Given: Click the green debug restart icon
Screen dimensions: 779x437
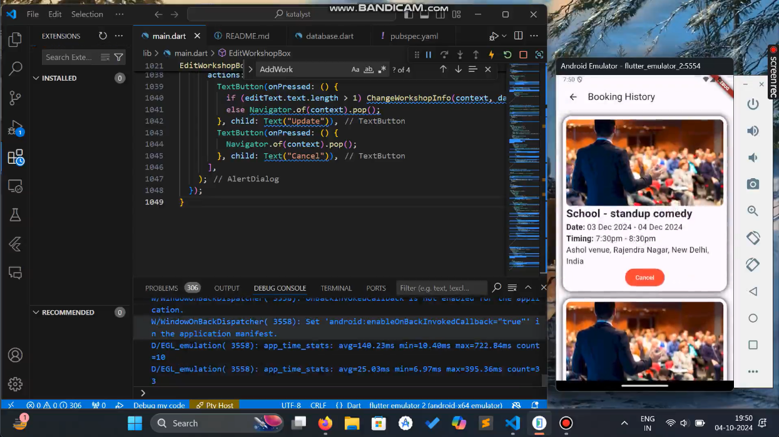Looking at the screenshot, I should (507, 55).
